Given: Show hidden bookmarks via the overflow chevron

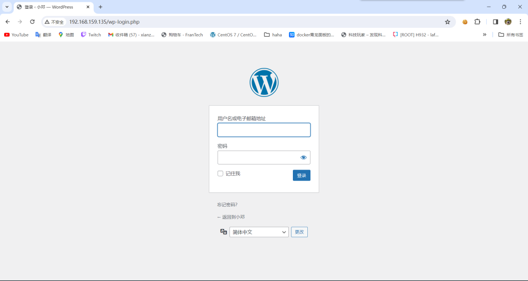Looking at the screenshot, I should (x=484, y=35).
